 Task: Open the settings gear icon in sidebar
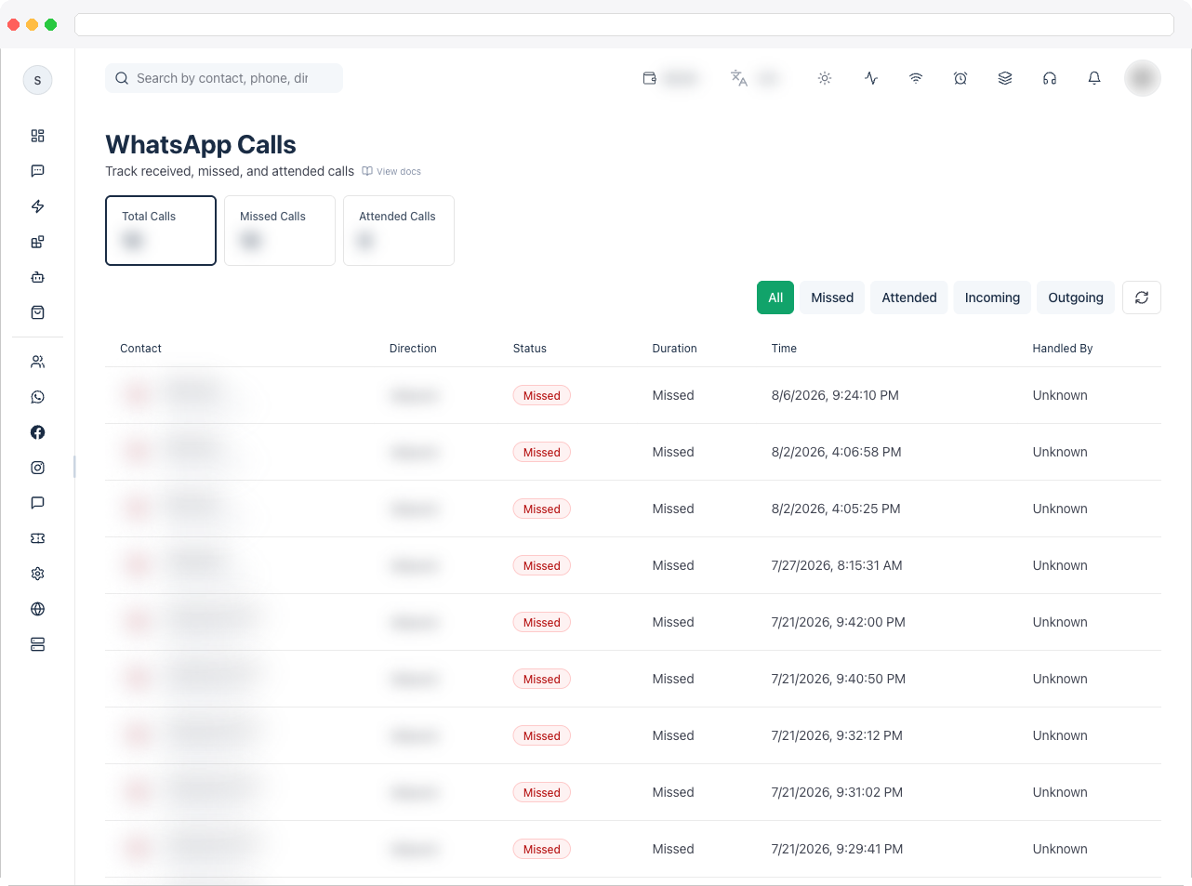click(37, 574)
